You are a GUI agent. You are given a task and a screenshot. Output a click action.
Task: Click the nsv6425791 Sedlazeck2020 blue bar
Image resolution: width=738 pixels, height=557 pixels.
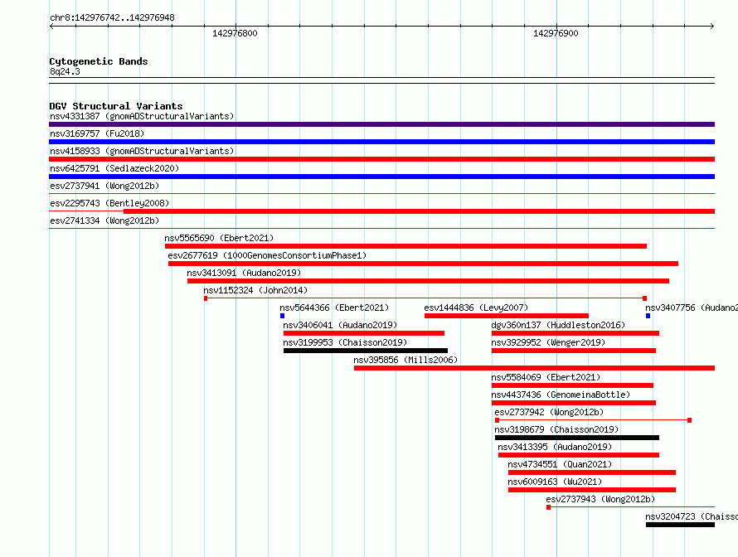381,177
